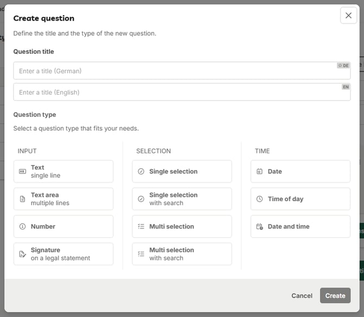364x317 pixels.
Task: Choose the plain Multi selection type
Action: 182,226
